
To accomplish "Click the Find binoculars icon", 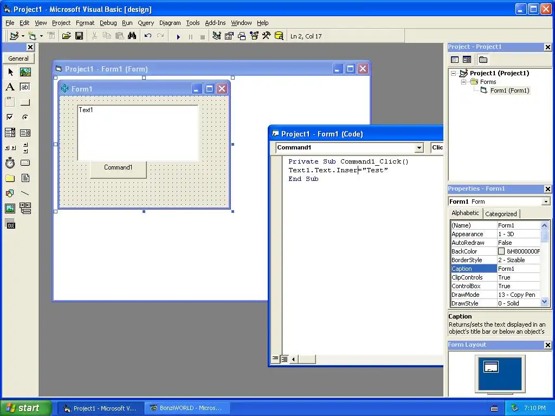I will coord(132,36).
